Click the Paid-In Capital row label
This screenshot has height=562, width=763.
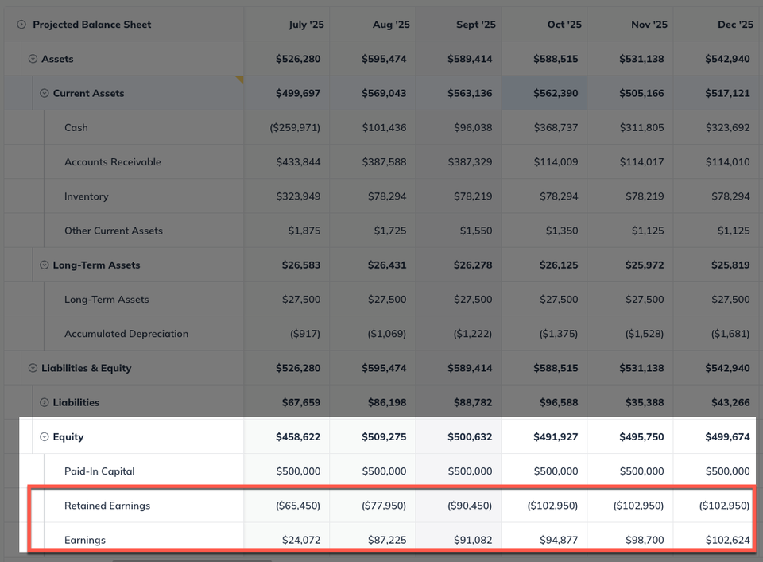click(x=100, y=471)
